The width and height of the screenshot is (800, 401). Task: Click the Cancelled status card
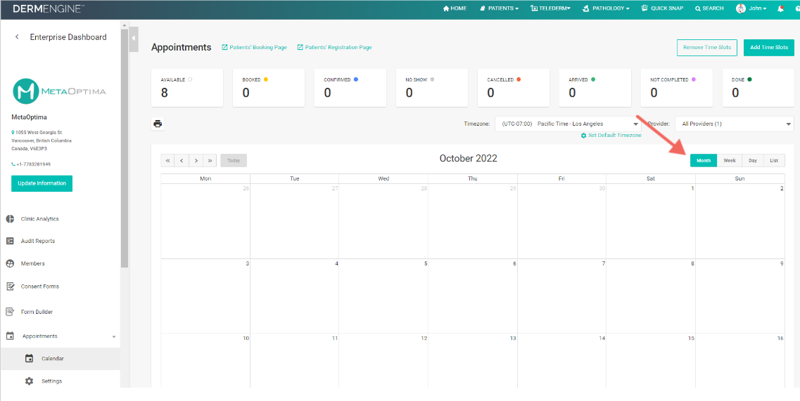click(x=513, y=88)
